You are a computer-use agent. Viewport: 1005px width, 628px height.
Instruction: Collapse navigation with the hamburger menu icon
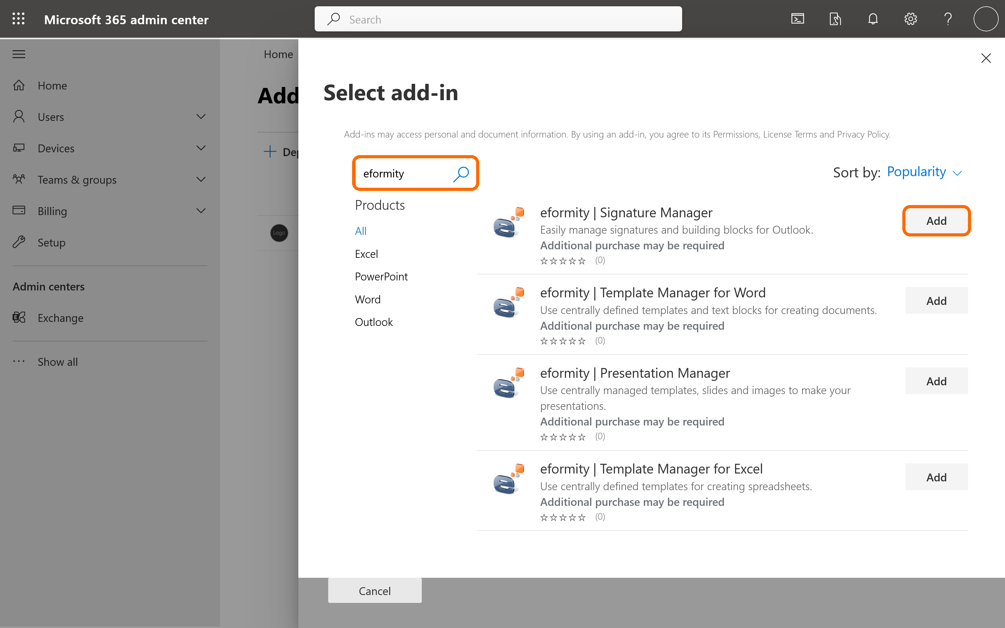(x=19, y=54)
